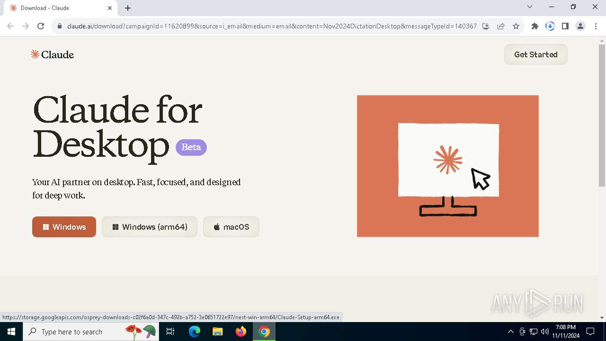
Task: Click the 'Your AI partner on desktop' text
Action: point(136,188)
